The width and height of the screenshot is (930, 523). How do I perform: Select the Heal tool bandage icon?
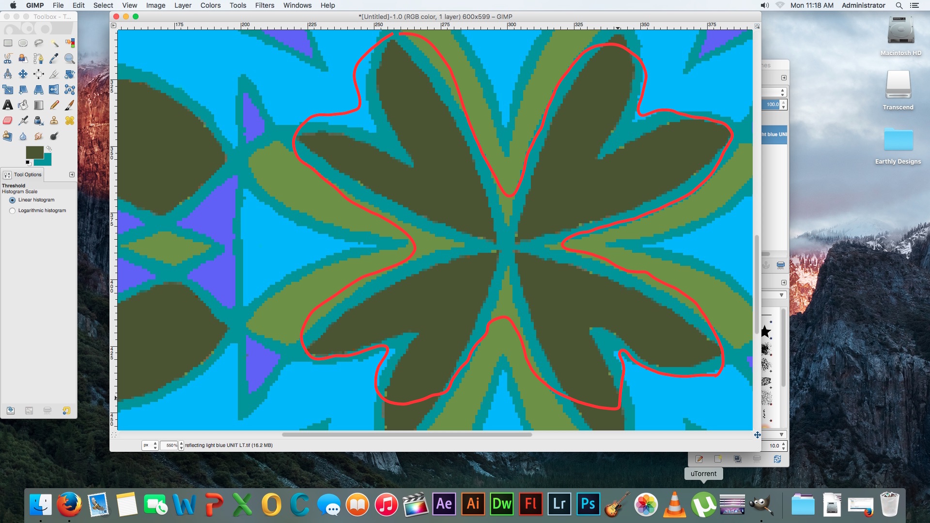click(70, 121)
